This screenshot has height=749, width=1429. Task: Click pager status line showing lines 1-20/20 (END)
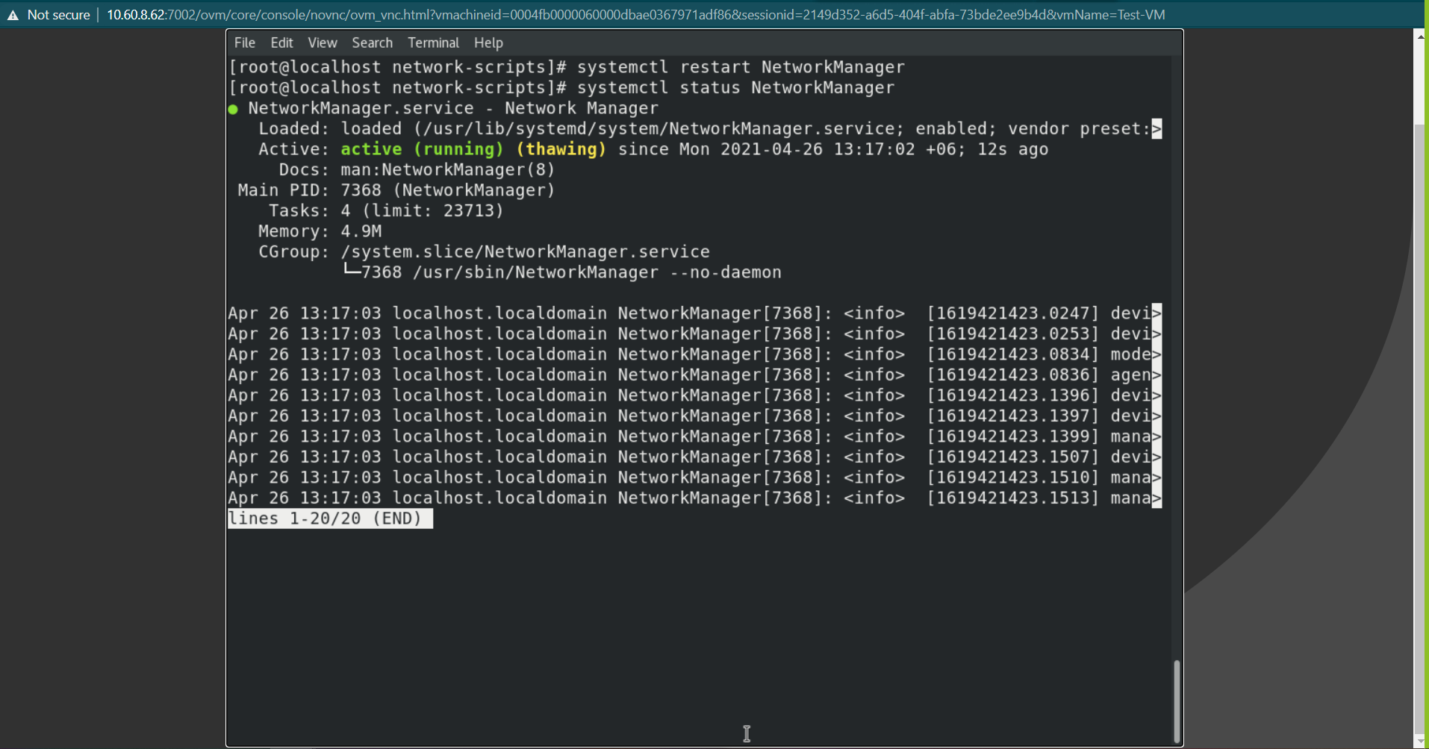(x=329, y=518)
